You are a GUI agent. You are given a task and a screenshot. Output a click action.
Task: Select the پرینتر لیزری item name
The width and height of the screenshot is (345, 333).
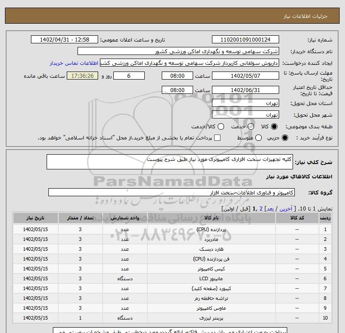[x=211, y=318]
